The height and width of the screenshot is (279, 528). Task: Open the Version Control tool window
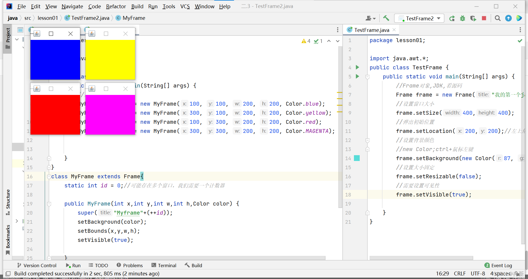[37, 265]
